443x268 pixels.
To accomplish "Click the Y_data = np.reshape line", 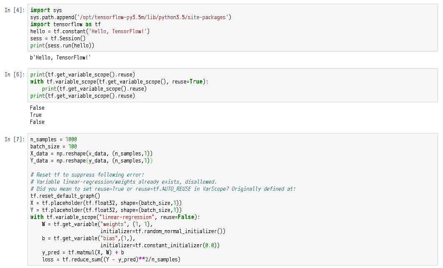I will click(x=92, y=161).
